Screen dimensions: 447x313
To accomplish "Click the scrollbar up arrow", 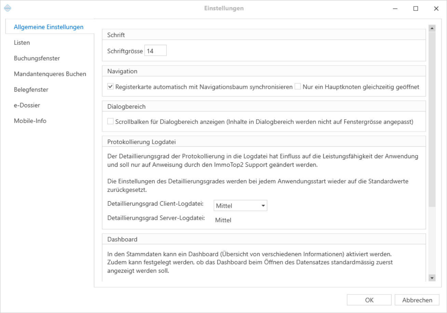I will click(x=432, y=28).
